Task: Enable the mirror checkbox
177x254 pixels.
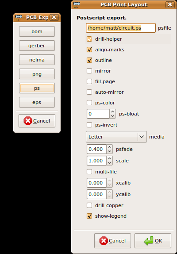Action: [x=89, y=71]
